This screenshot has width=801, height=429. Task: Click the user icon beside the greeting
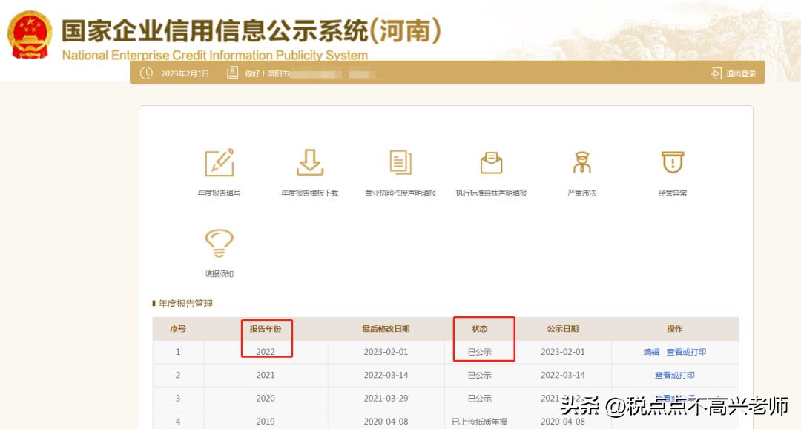click(x=232, y=73)
